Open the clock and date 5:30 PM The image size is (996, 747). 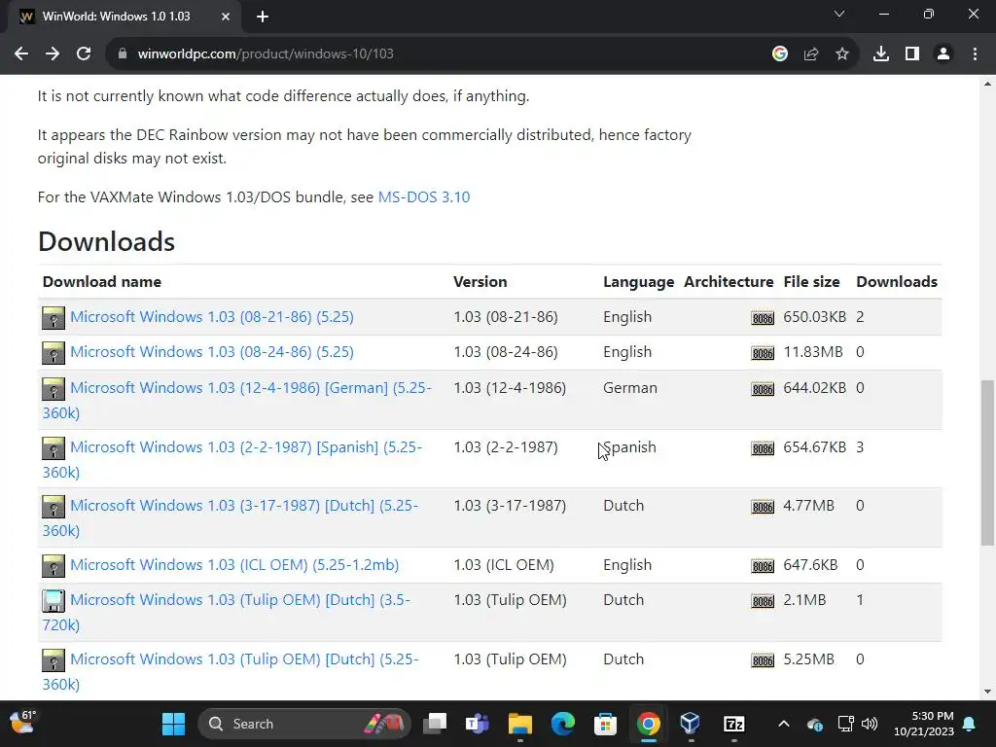click(924, 724)
